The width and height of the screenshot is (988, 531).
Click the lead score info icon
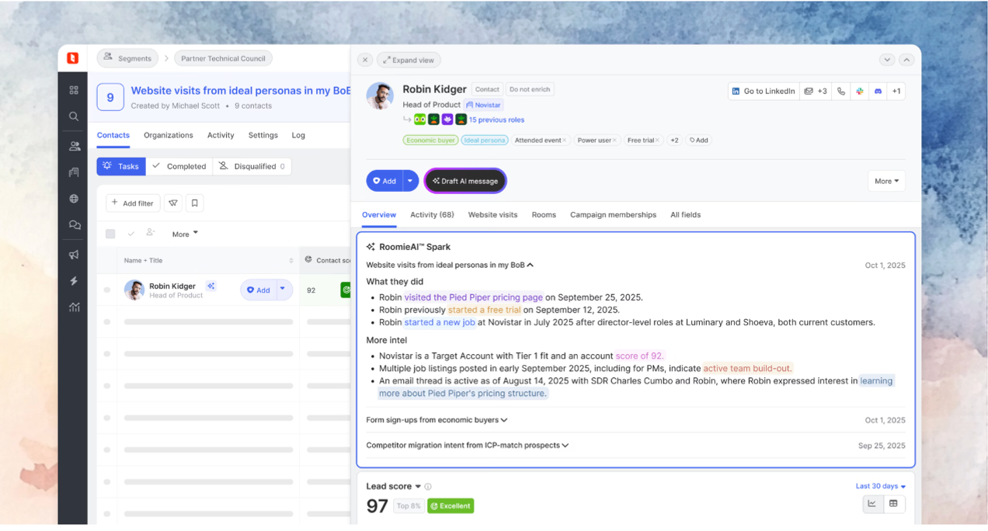[428, 487]
